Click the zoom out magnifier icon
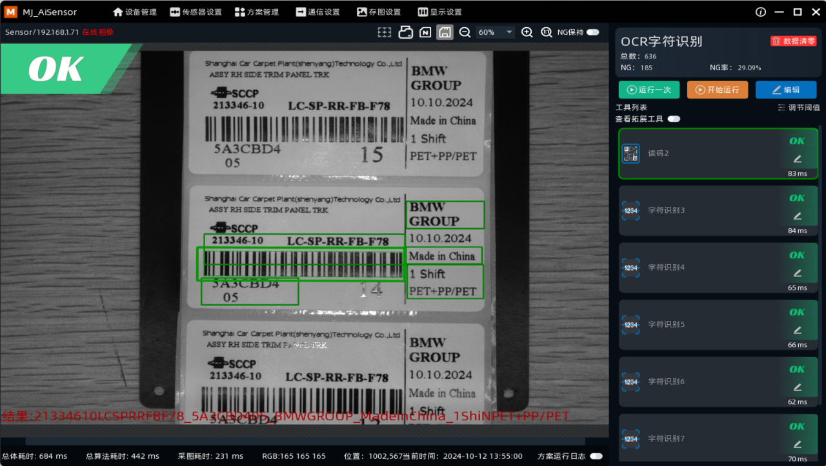Image resolution: width=826 pixels, height=466 pixels. (465, 32)
